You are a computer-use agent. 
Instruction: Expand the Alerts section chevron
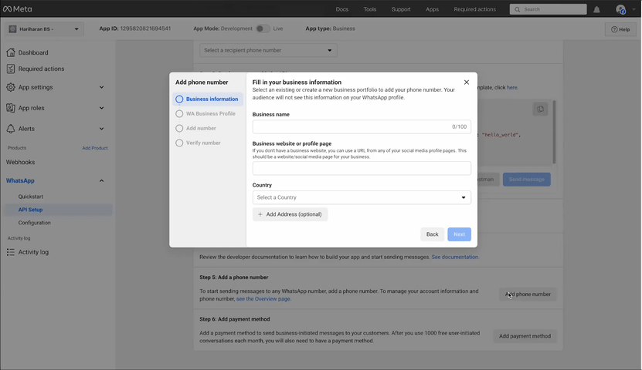(x=101, y=129)
